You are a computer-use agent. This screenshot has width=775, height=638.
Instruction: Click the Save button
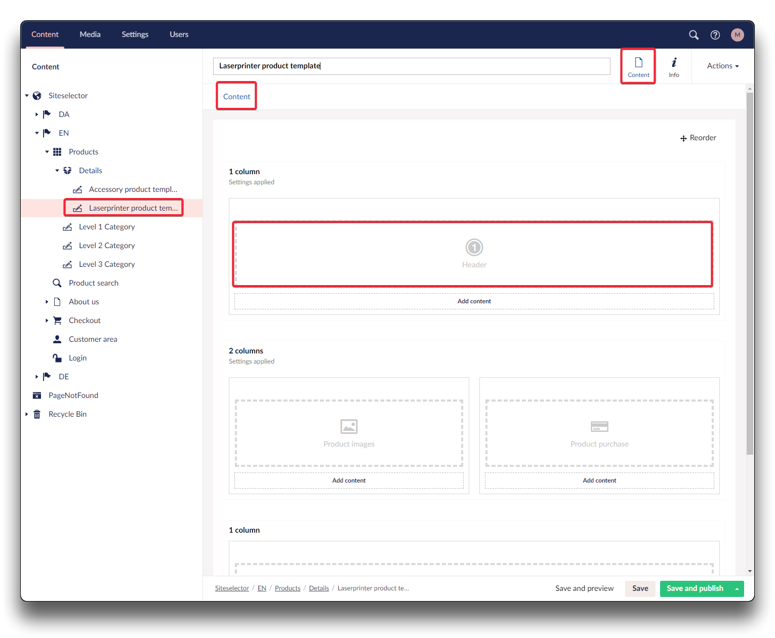pyautogui.click(x=640, y=588)
